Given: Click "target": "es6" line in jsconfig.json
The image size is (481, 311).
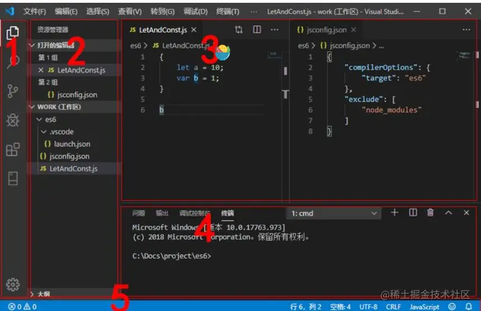Looking at the screenshot, I should [x=394, y=78].
